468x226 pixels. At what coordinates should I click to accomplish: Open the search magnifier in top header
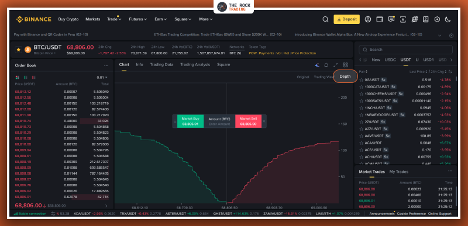click(325, 19)
